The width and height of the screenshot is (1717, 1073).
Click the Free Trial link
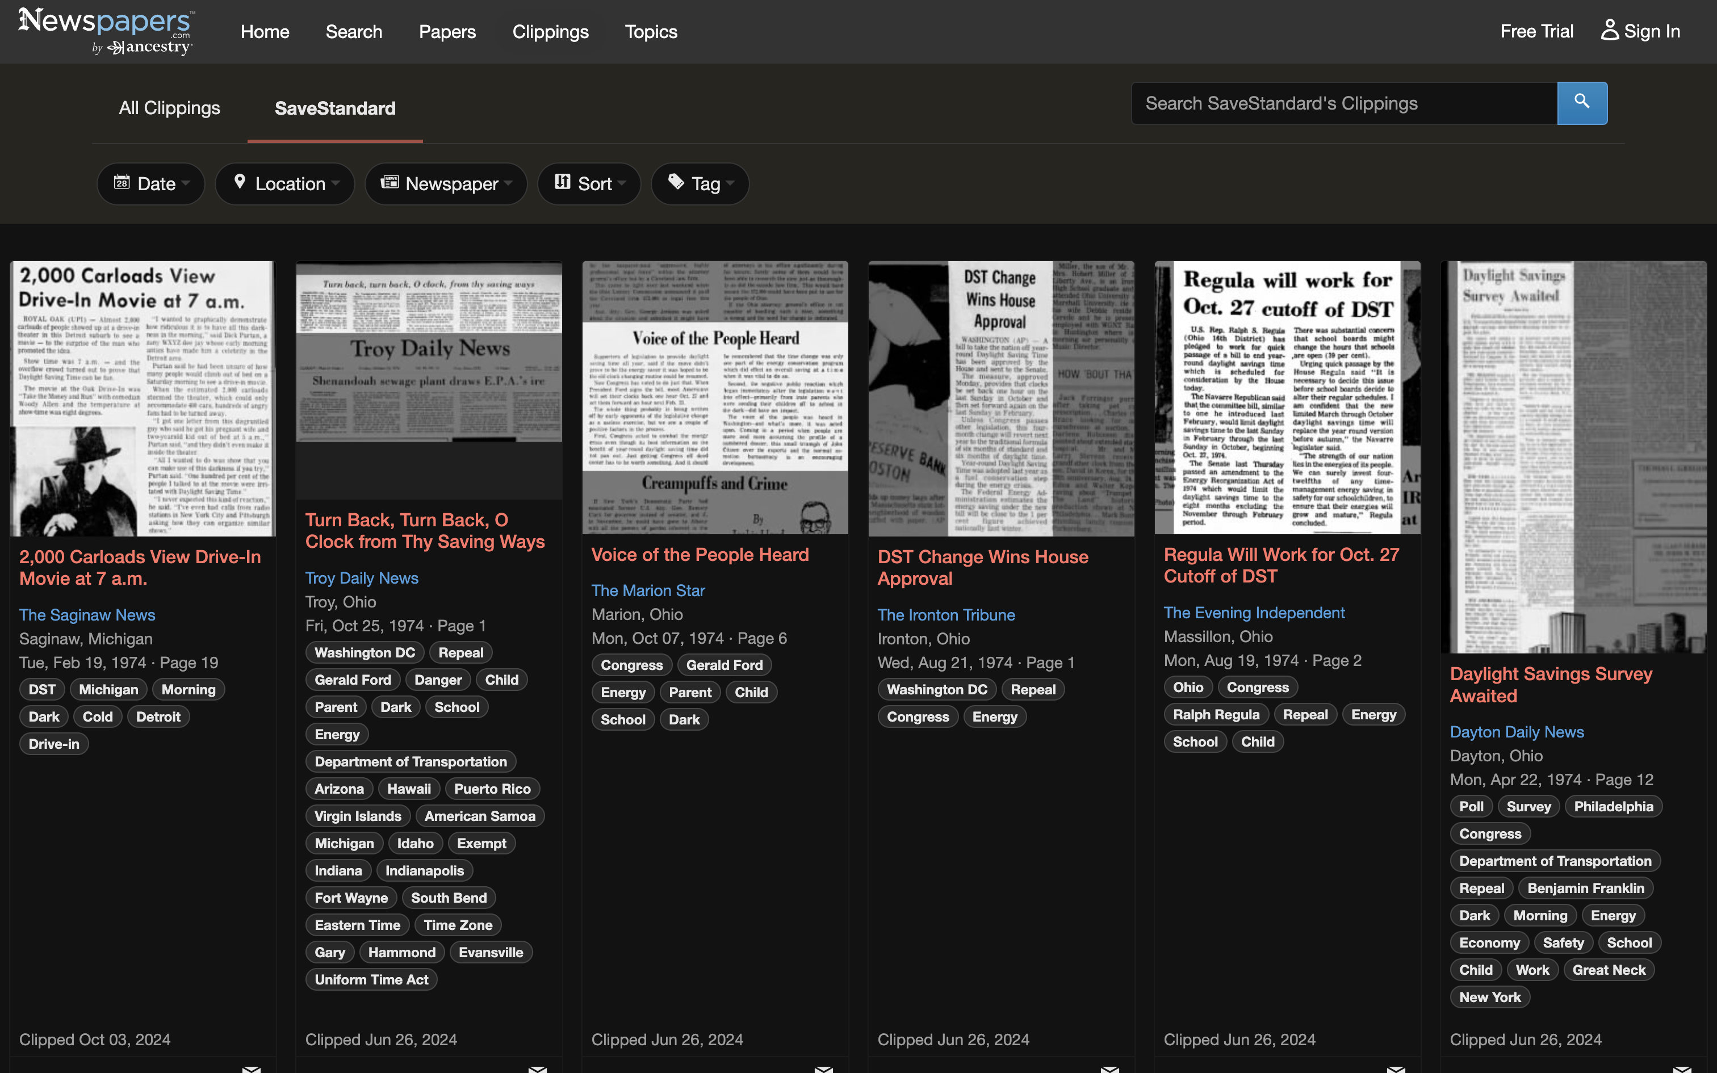(x=1536, y=31)
